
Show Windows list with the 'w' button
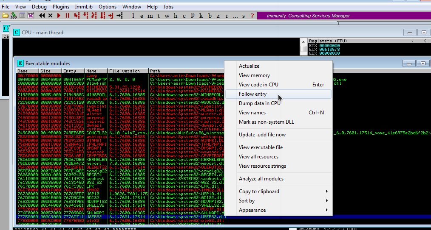pyautogui.click(x=167, y=16)
